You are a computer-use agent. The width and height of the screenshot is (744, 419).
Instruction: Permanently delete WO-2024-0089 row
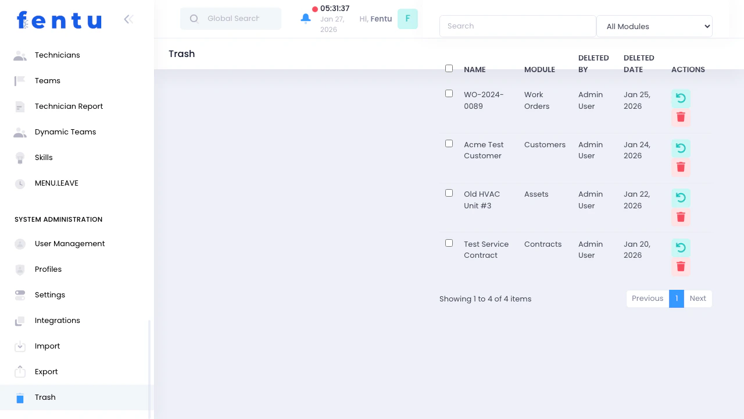point(681,118)
